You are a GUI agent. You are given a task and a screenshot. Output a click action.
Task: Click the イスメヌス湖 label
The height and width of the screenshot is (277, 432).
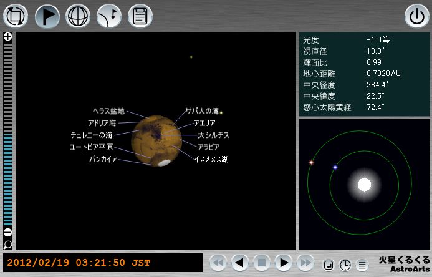point(211,159)
